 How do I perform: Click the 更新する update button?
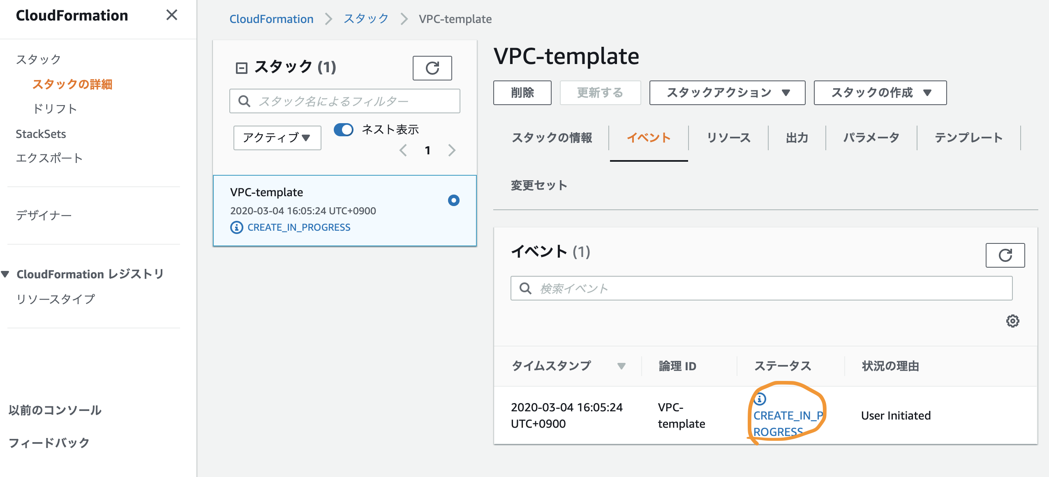tap(600, 93)
